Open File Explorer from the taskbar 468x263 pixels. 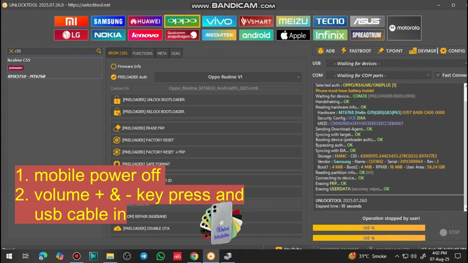110,256
